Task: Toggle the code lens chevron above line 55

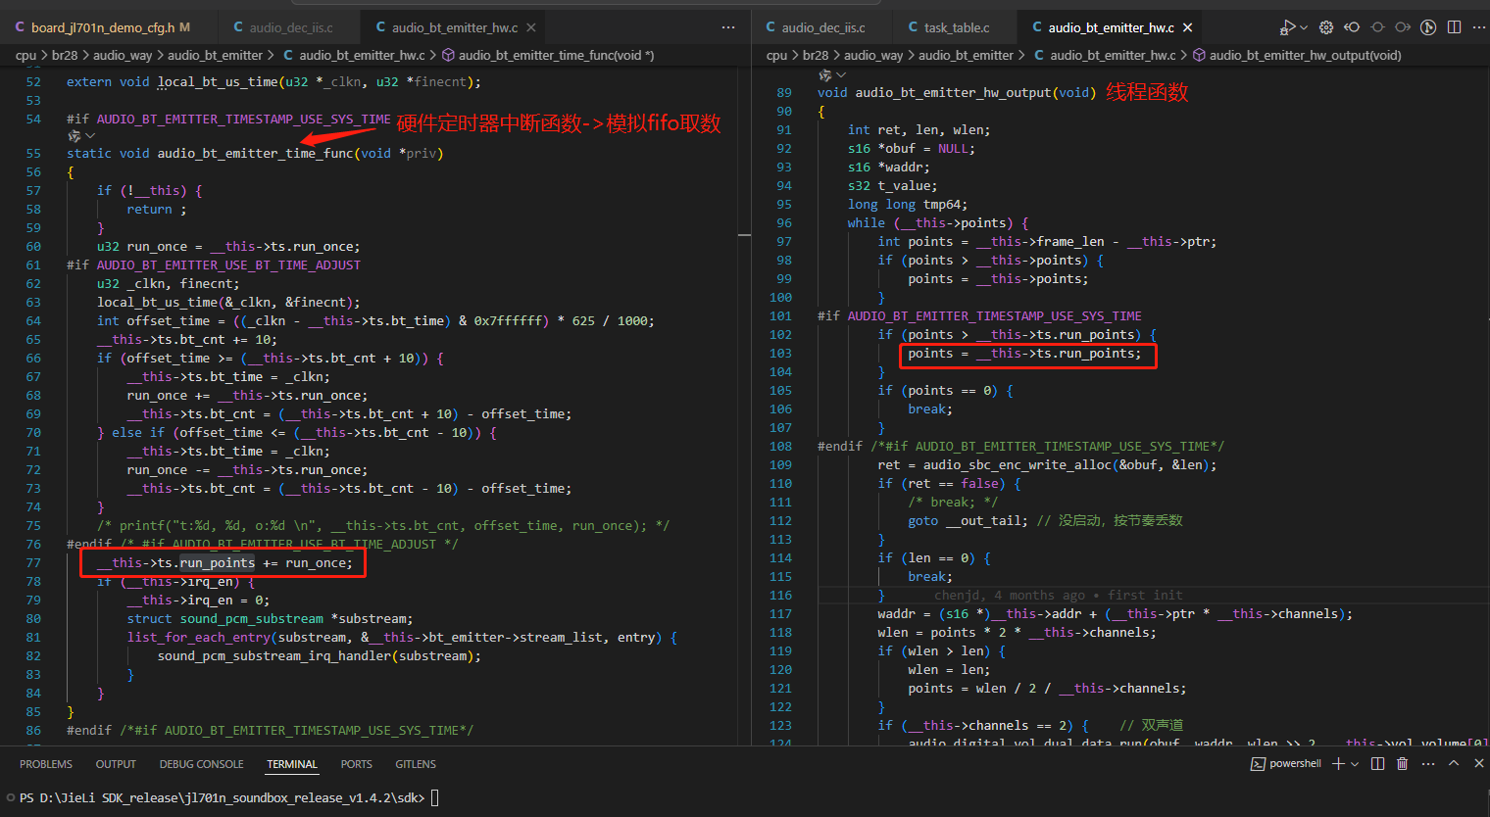Action: [90, 136]
